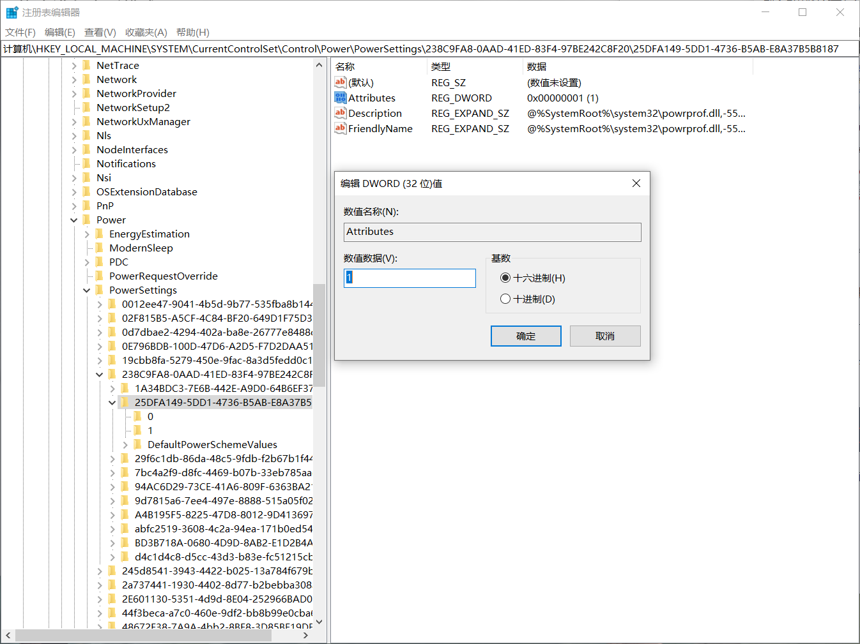Image resolution: width=860 pixels, height=644 pixels.
Task: Click the 数值数据 value data input field
Action: point(410,278)
